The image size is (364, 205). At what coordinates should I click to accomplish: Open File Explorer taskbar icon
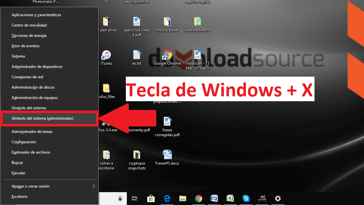(183, 199)
